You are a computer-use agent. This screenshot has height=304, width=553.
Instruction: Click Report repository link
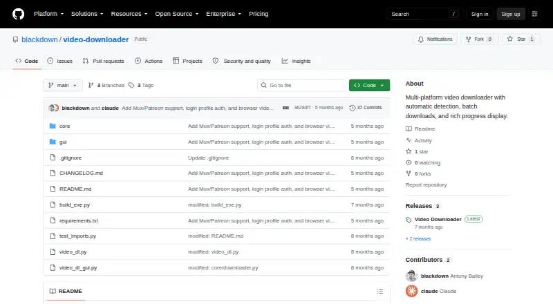pyautogui.click(x=426, y=184)
